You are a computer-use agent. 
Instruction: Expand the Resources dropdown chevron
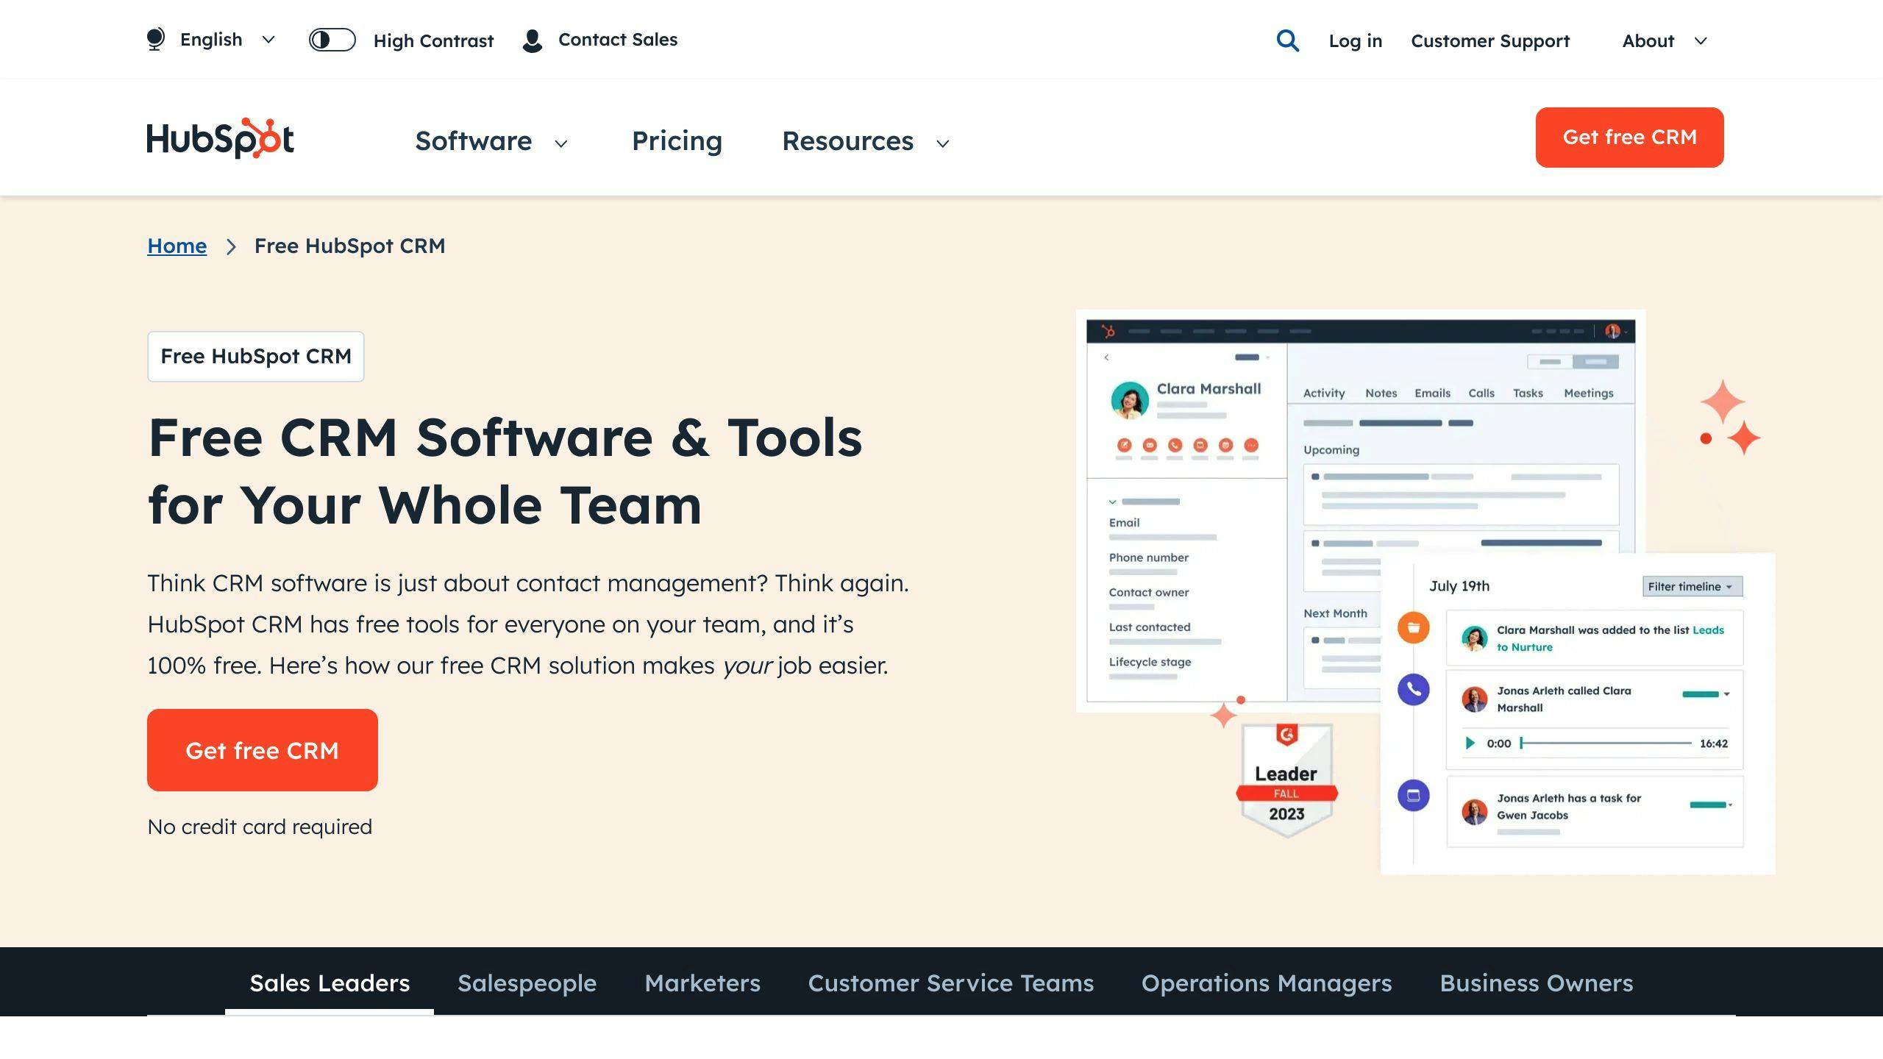click(x=942, y=143)
